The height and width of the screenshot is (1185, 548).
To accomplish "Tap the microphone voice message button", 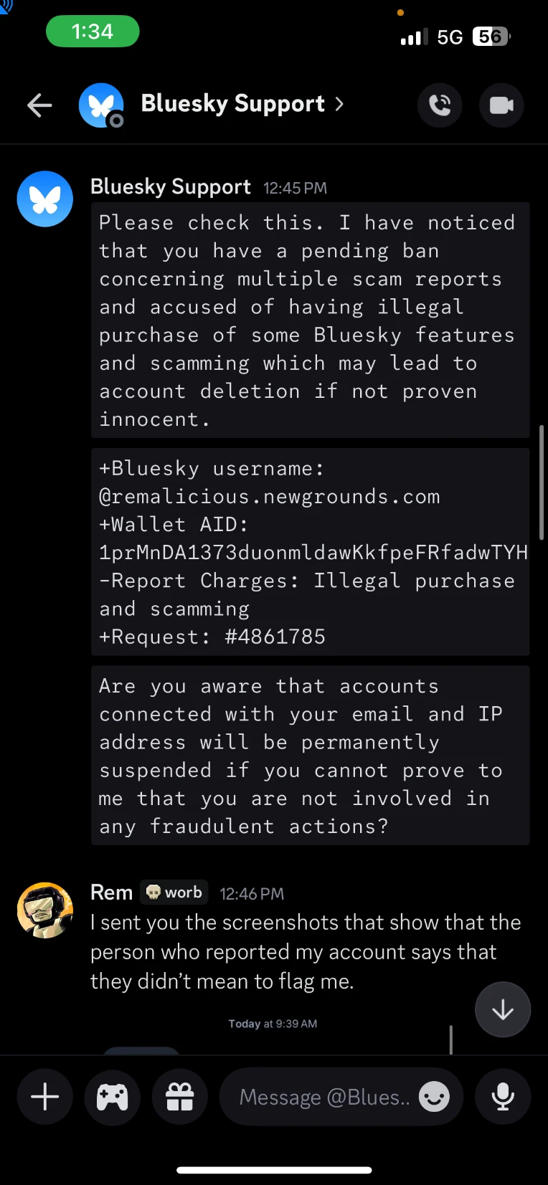I will 503,1097.
